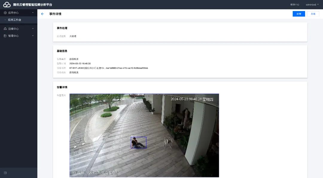323x178 pixels.
Task: Collapse the 应用中心 menu chevron
Action: [33, 13]
